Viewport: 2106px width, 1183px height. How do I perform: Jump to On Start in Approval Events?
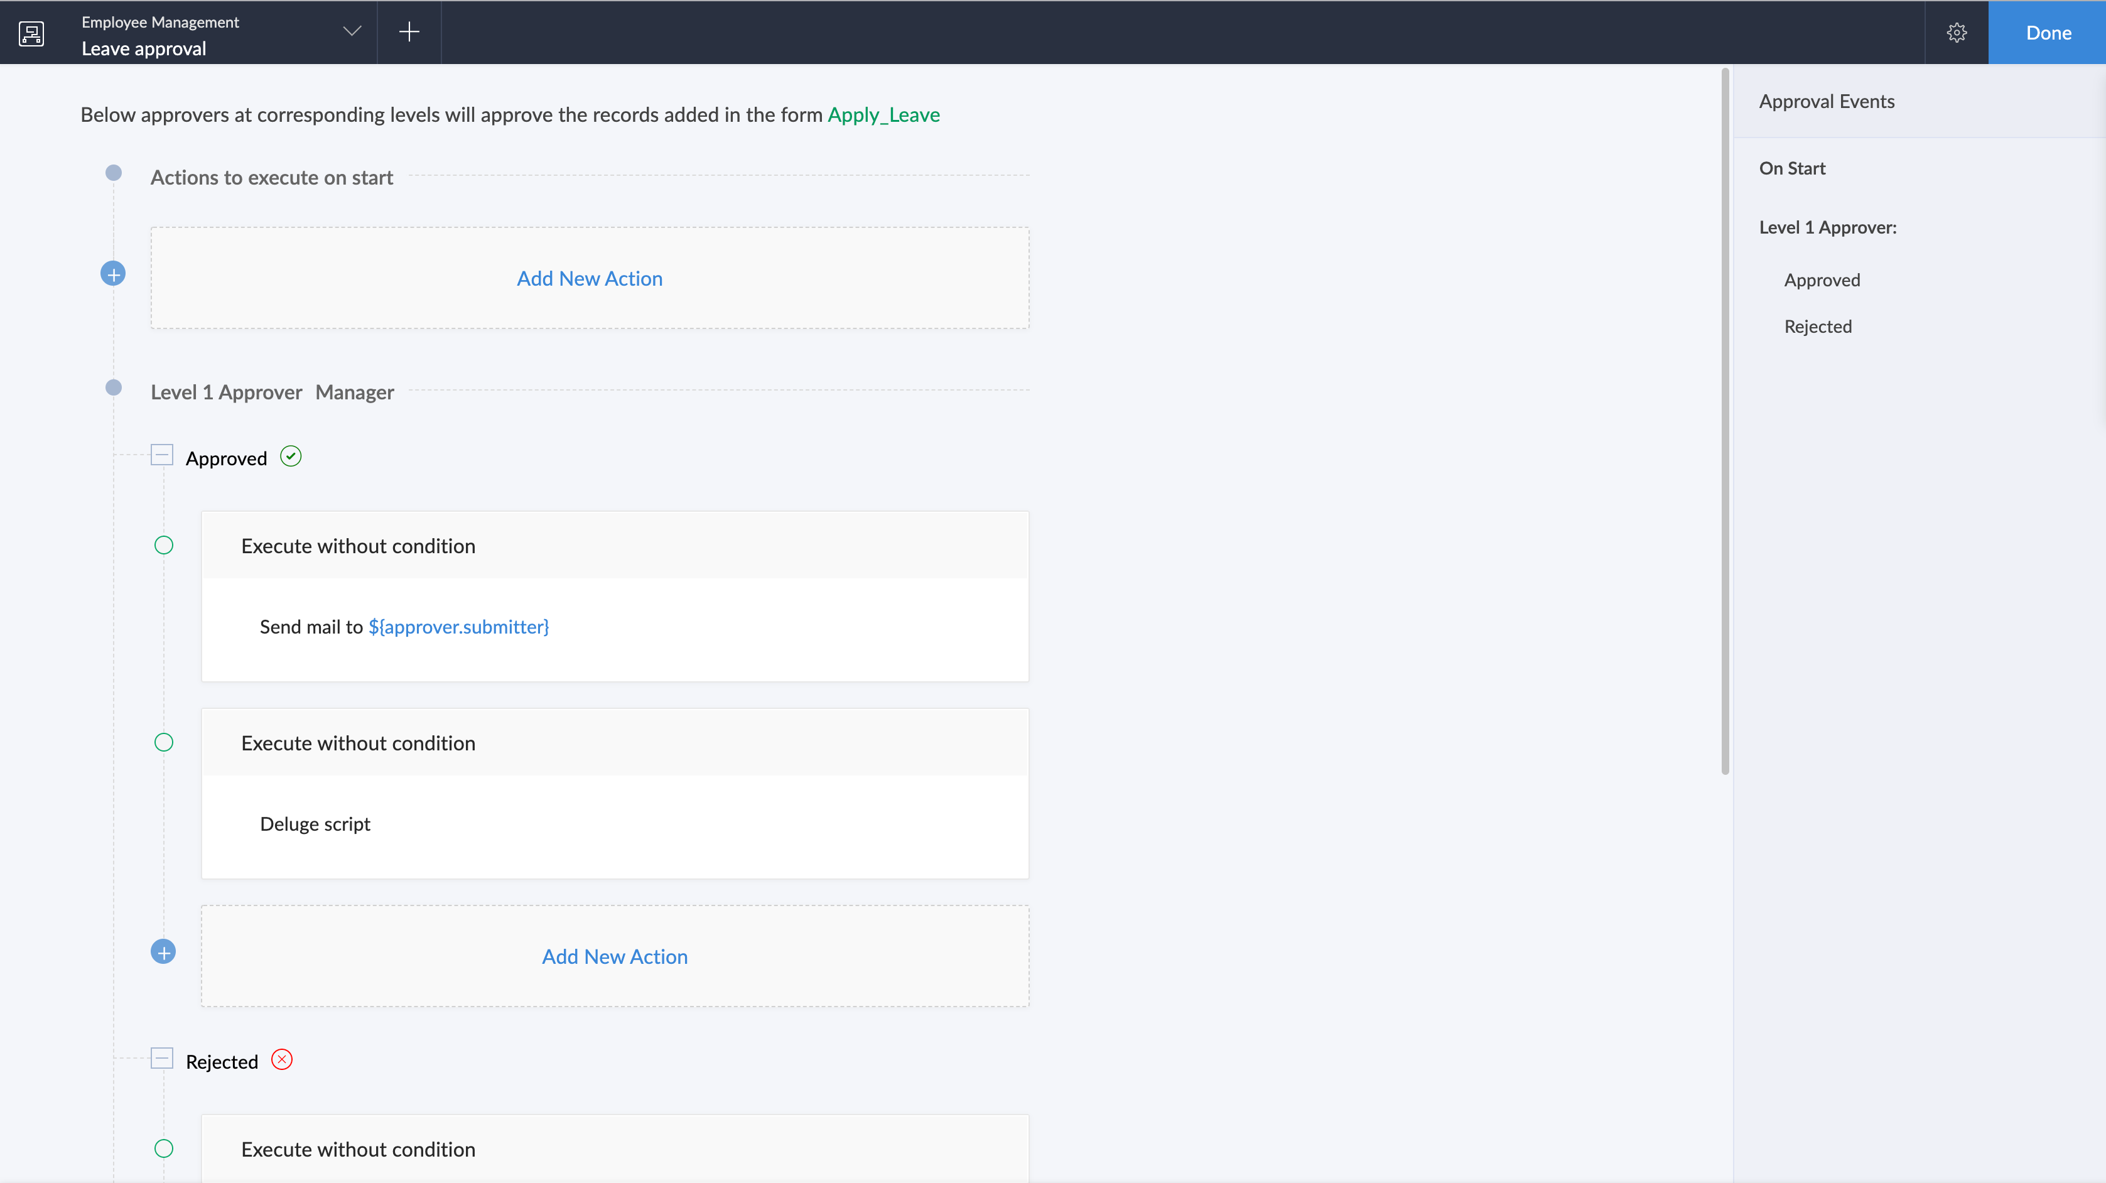point(1792,168)
